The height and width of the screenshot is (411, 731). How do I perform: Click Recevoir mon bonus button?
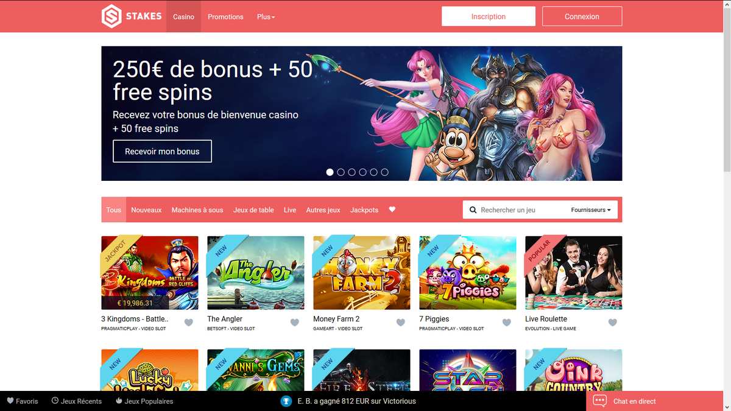(162, 151)
